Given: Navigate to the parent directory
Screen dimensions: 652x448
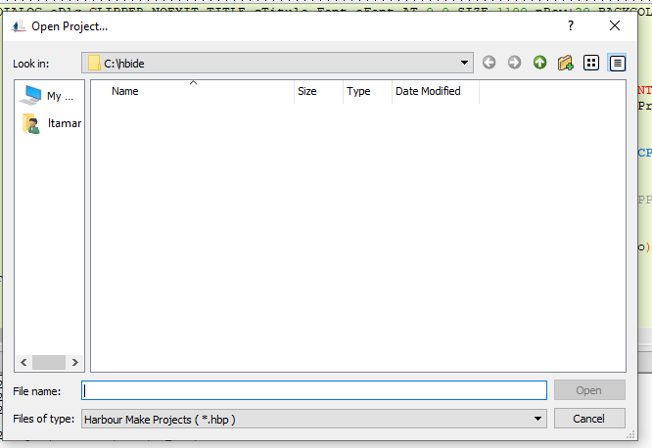Looking at the screenshot, I should click(539, 63).
